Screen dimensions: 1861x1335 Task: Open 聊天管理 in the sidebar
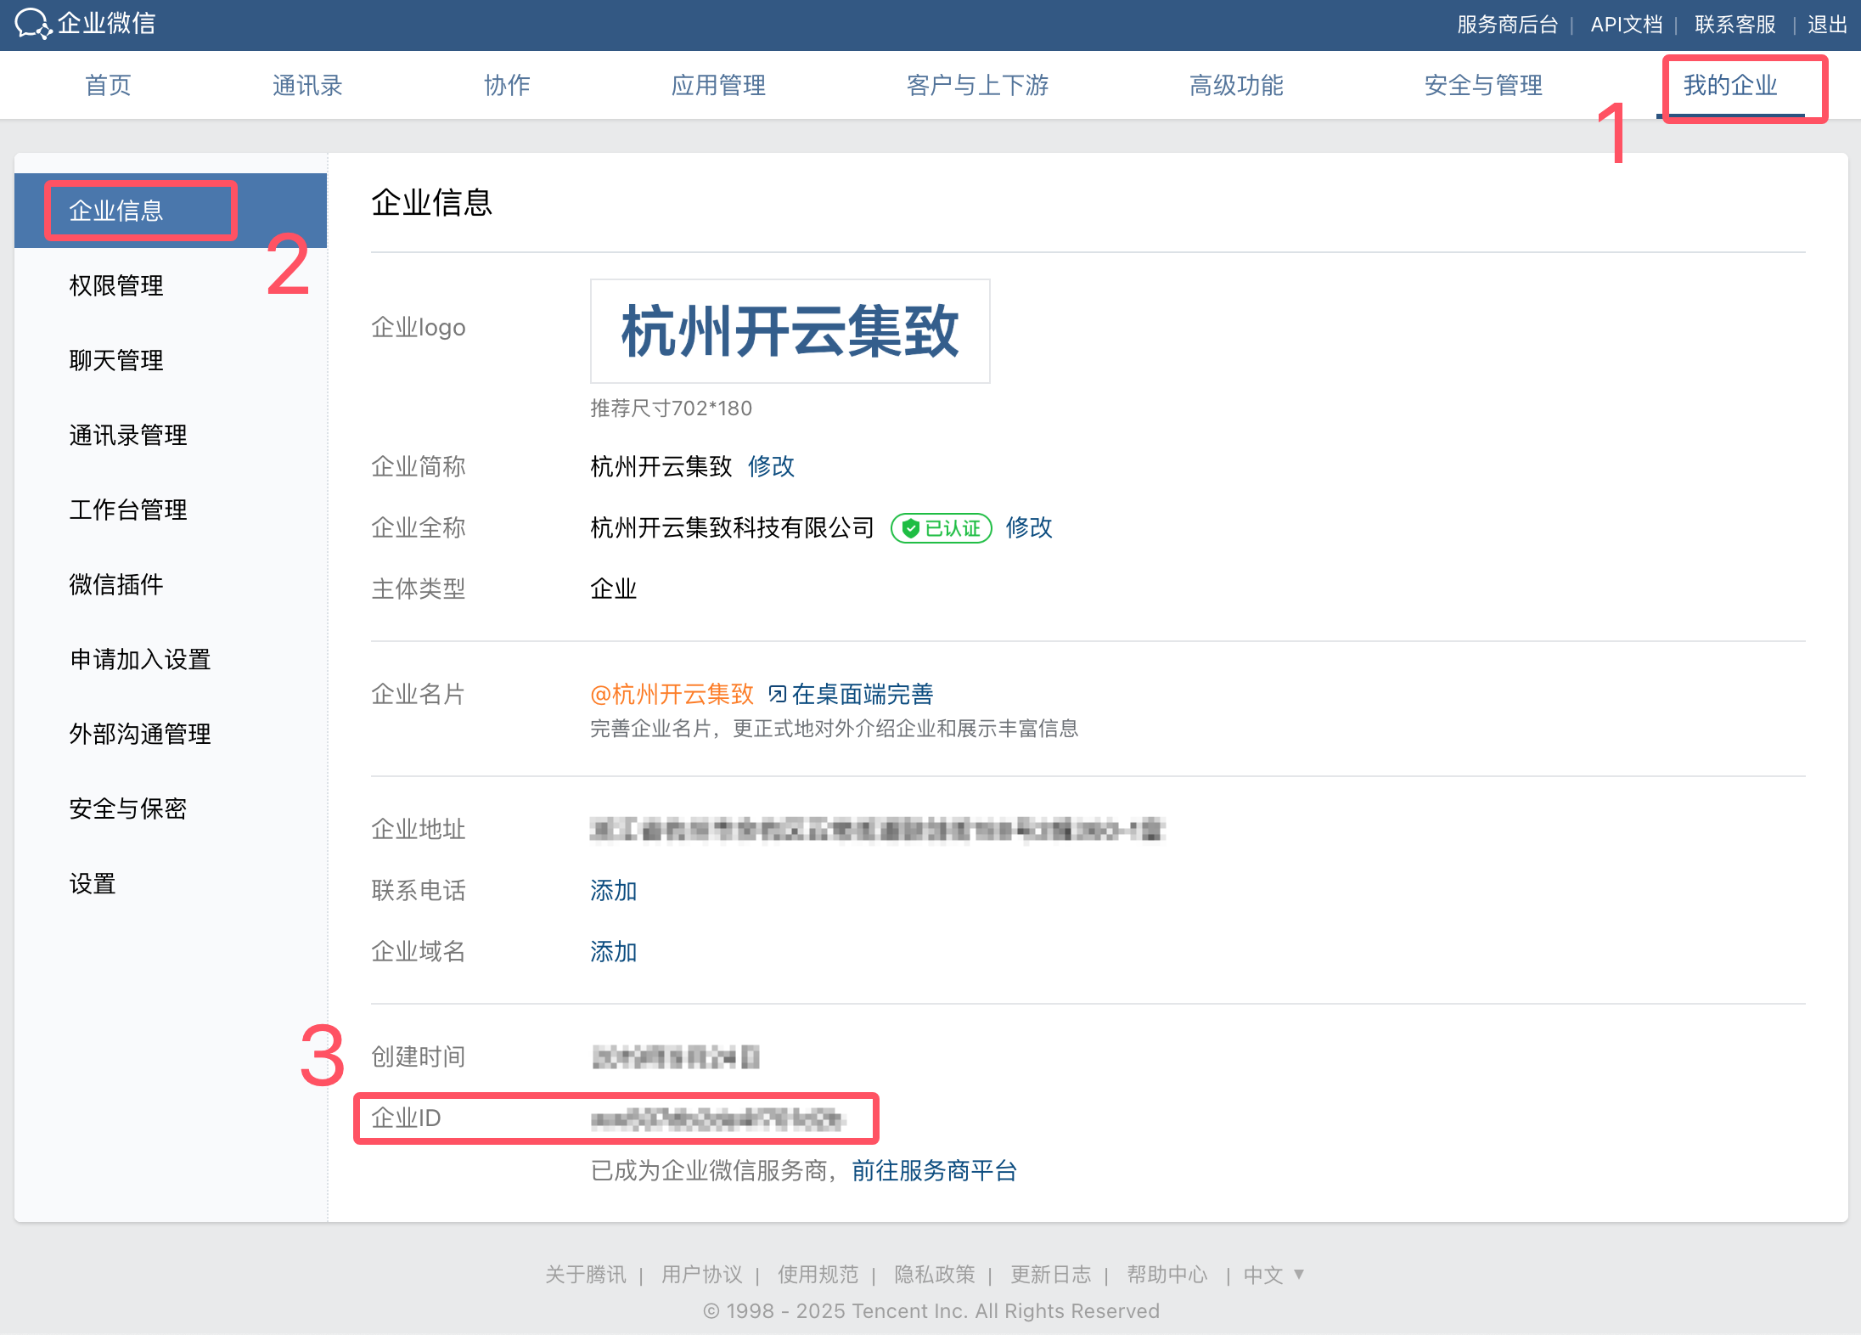tap(116, 360)
